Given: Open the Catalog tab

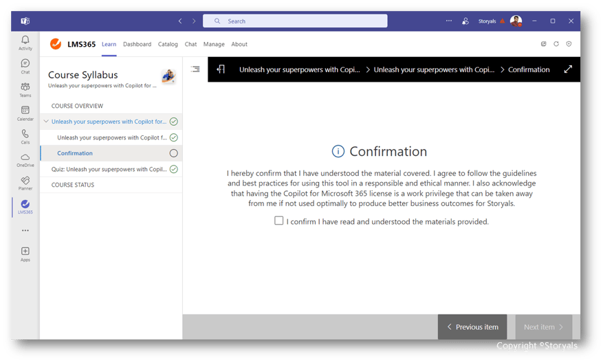Looking at the screenshot, I should (x=168, y=44).
